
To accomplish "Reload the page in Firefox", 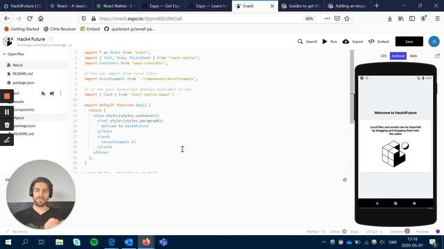I will coord(29,19).
